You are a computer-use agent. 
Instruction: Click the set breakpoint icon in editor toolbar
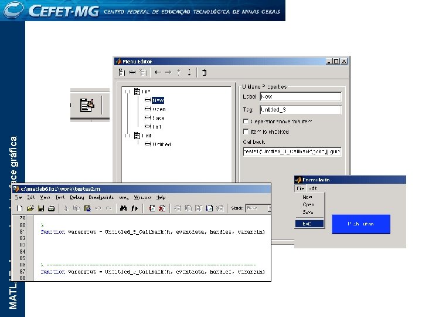pos(152,208)
